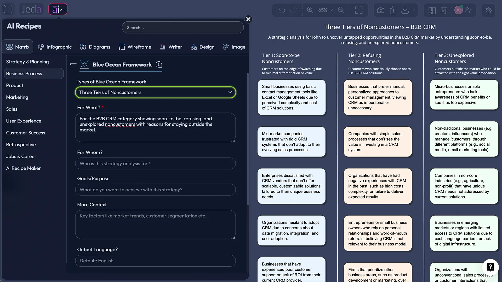Switch to the Writer tab
502x282 pixels.
[x=171, y=47]
